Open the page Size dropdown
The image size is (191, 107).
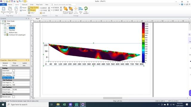tap(16, 10)
